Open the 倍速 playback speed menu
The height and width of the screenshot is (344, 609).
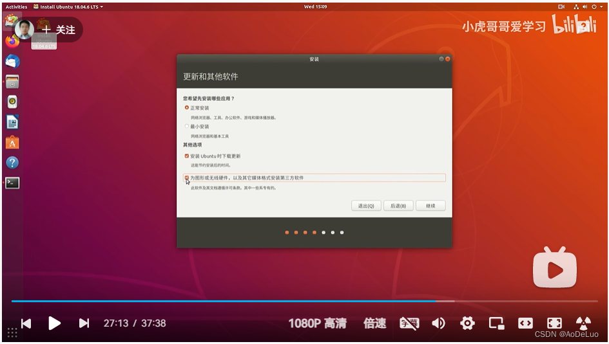(375, 323)
